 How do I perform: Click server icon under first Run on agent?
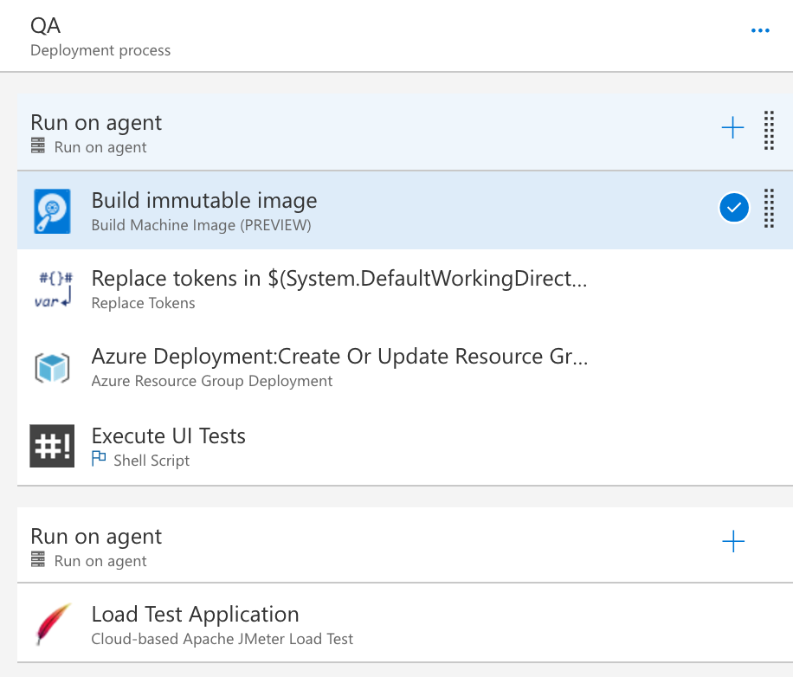(38, 147)
